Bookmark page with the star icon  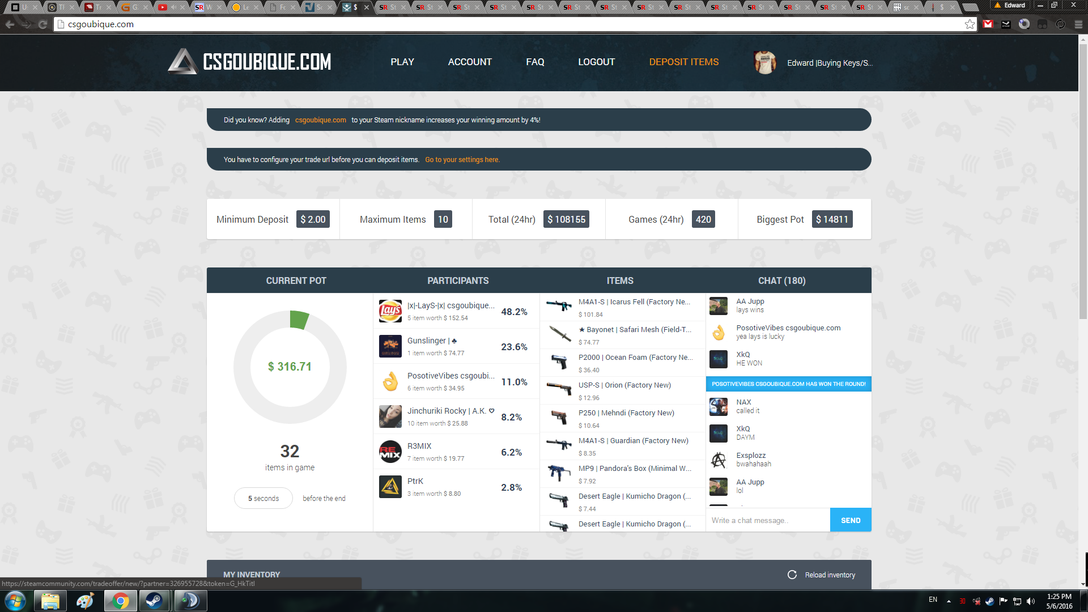coord(970,24)
